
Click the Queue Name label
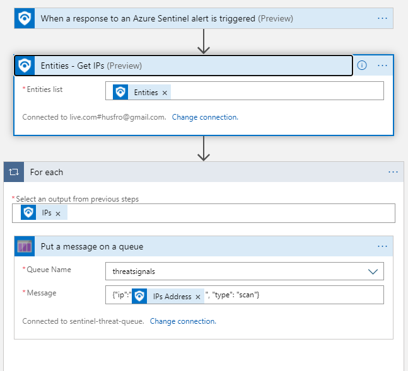click(x=49, y=270)
